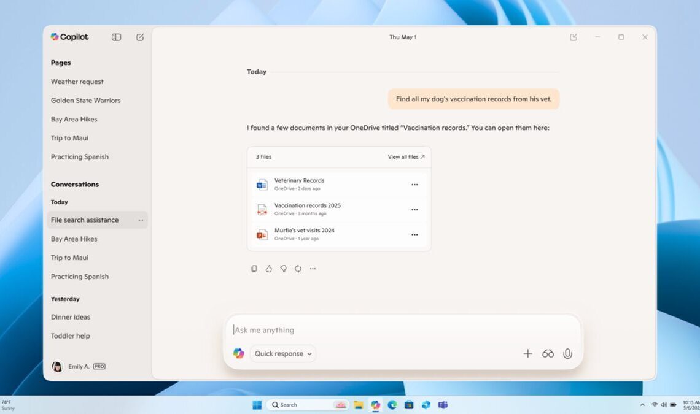Click the PDF icon beside Vaccination records 2025
The width and height of the screenshot is (700, 414).
(x=262, y=209)
